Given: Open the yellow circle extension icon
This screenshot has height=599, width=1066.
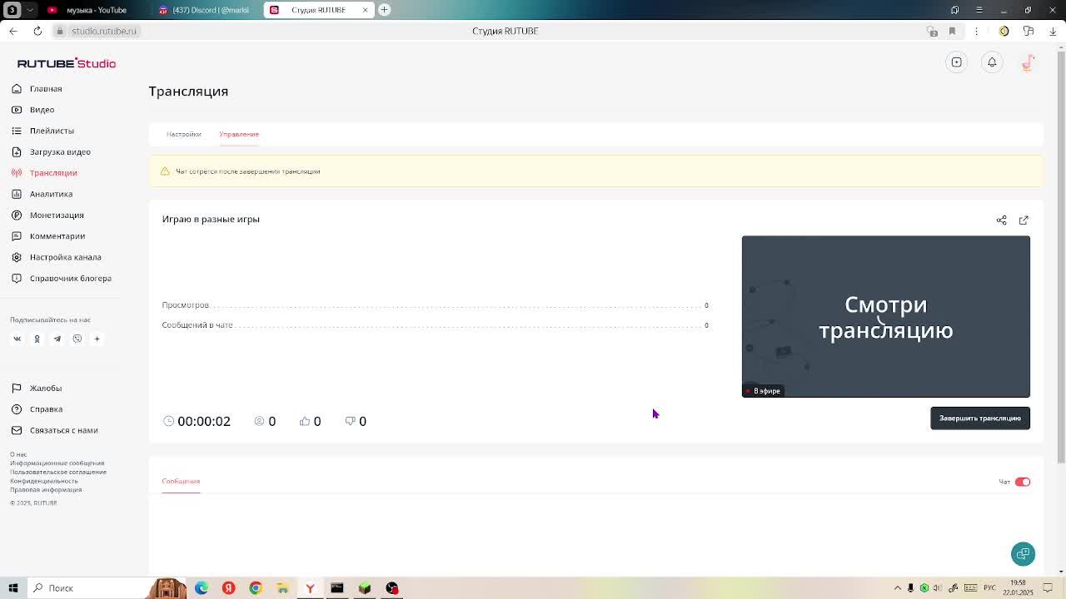Looking at the screenshot, I should (1004, 31).
